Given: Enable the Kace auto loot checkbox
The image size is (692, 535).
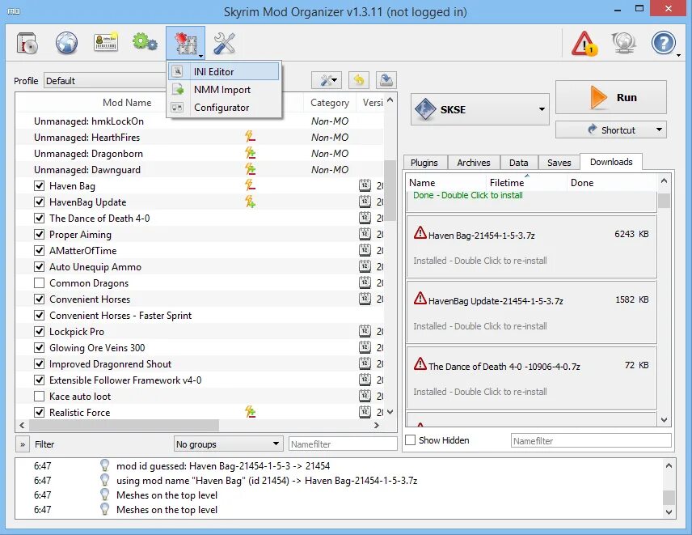Looking at the screenshot, I should [x=40, y=396].
